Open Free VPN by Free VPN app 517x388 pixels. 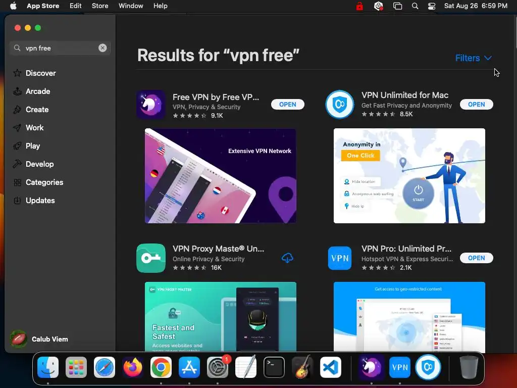pyautogui.click(x=287, y=104)
